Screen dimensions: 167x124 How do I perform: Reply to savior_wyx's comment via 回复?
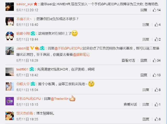144,10
